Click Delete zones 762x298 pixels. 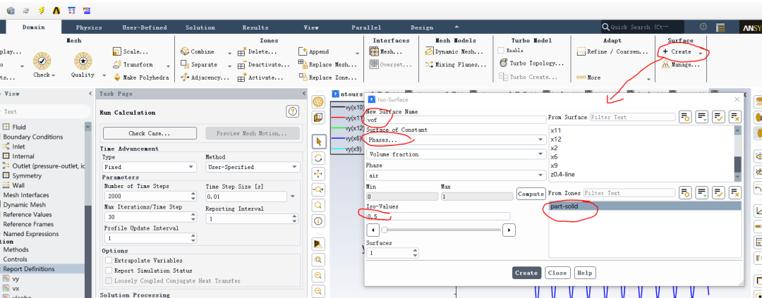point(257,51)
